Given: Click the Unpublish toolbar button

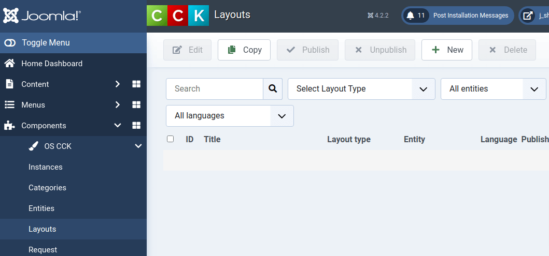Looking at the screenshot, I should point(380,50).
